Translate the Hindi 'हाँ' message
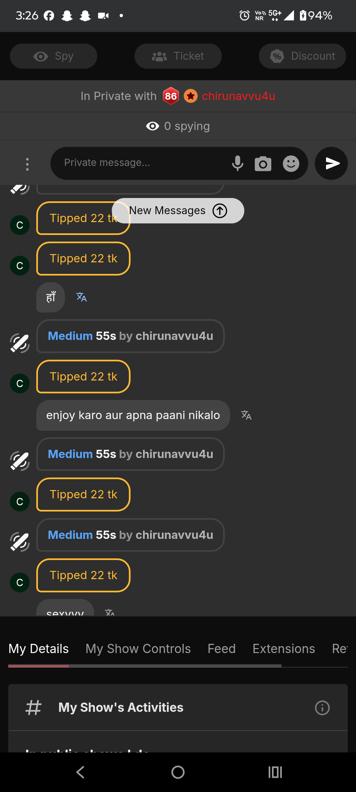The height and width of the screenshot is (792, 356). pos(81,297)
